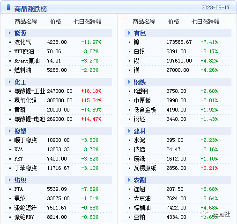
Task: Click the +15.64% change value
Action: (91, 100)
